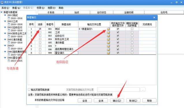Screen dimensions: 184x108
Task: Click calendar icon of 2014--2015 under [999]星空演示
Action: click(9, 61)
